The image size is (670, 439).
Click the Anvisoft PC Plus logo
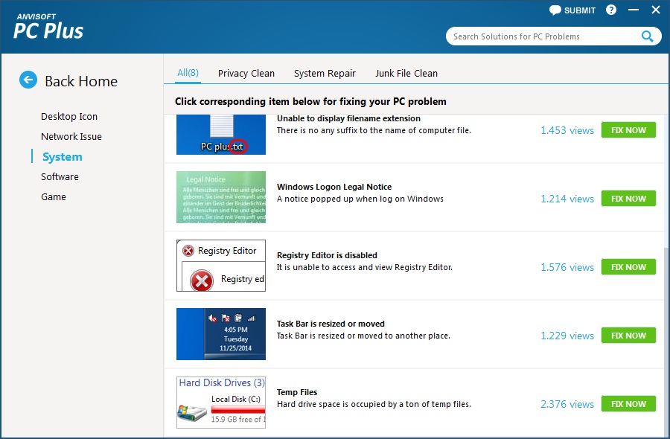coord(48,27)
